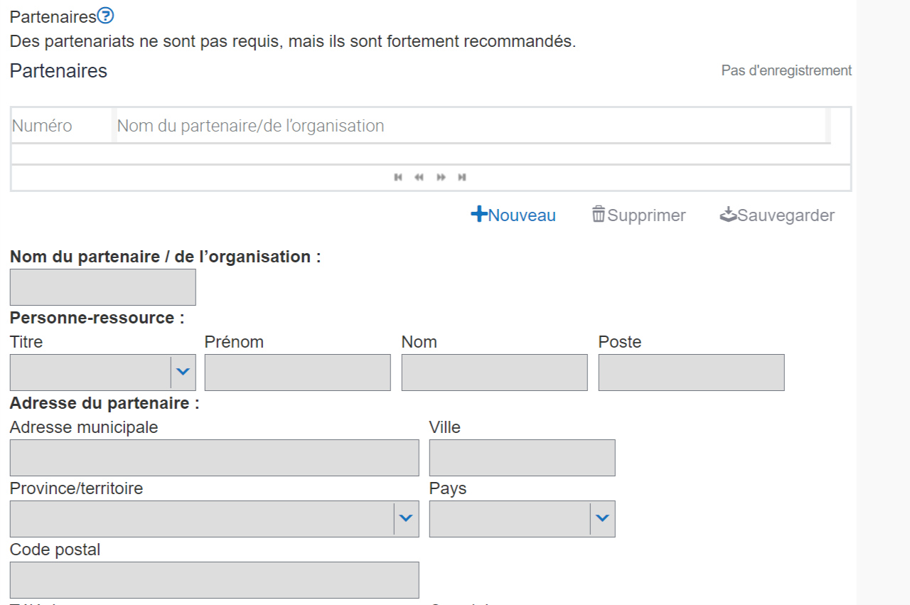Click into the Prénom text field
The image size is (910, 605).
[x=297, y=373]
